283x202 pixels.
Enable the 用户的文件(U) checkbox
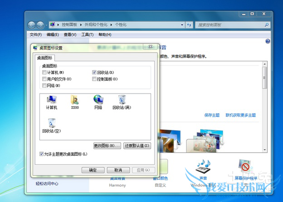(x=44, y=79)
